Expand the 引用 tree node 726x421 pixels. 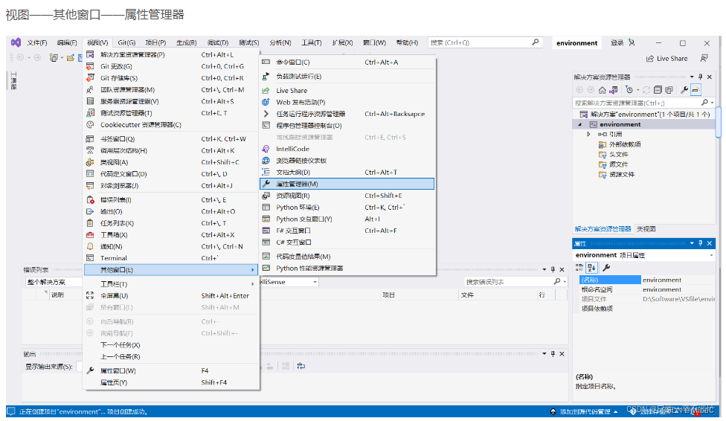588,135
